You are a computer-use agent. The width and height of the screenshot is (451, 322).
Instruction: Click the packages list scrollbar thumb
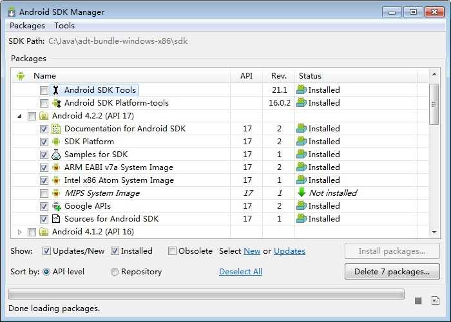[x=434, y=104]
